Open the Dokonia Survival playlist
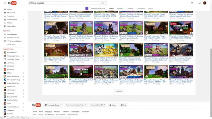Viewport: 212px width, 119px height. pos(13,38)
